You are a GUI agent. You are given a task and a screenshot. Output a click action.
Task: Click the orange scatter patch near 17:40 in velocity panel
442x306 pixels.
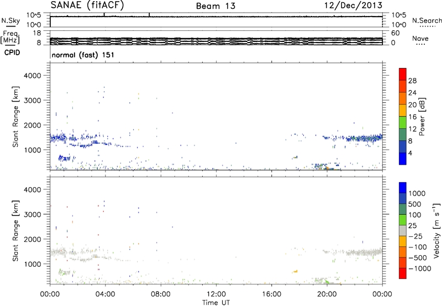click(x=295, y=271)
